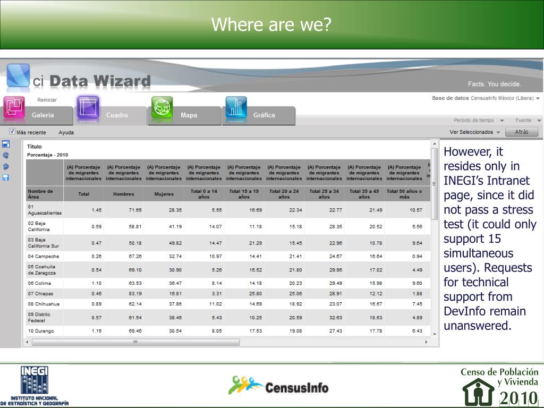The height and width of the screenshot is (408, 544).
Task: Open the Ayuda help link
Action: (x=66, y=132)
